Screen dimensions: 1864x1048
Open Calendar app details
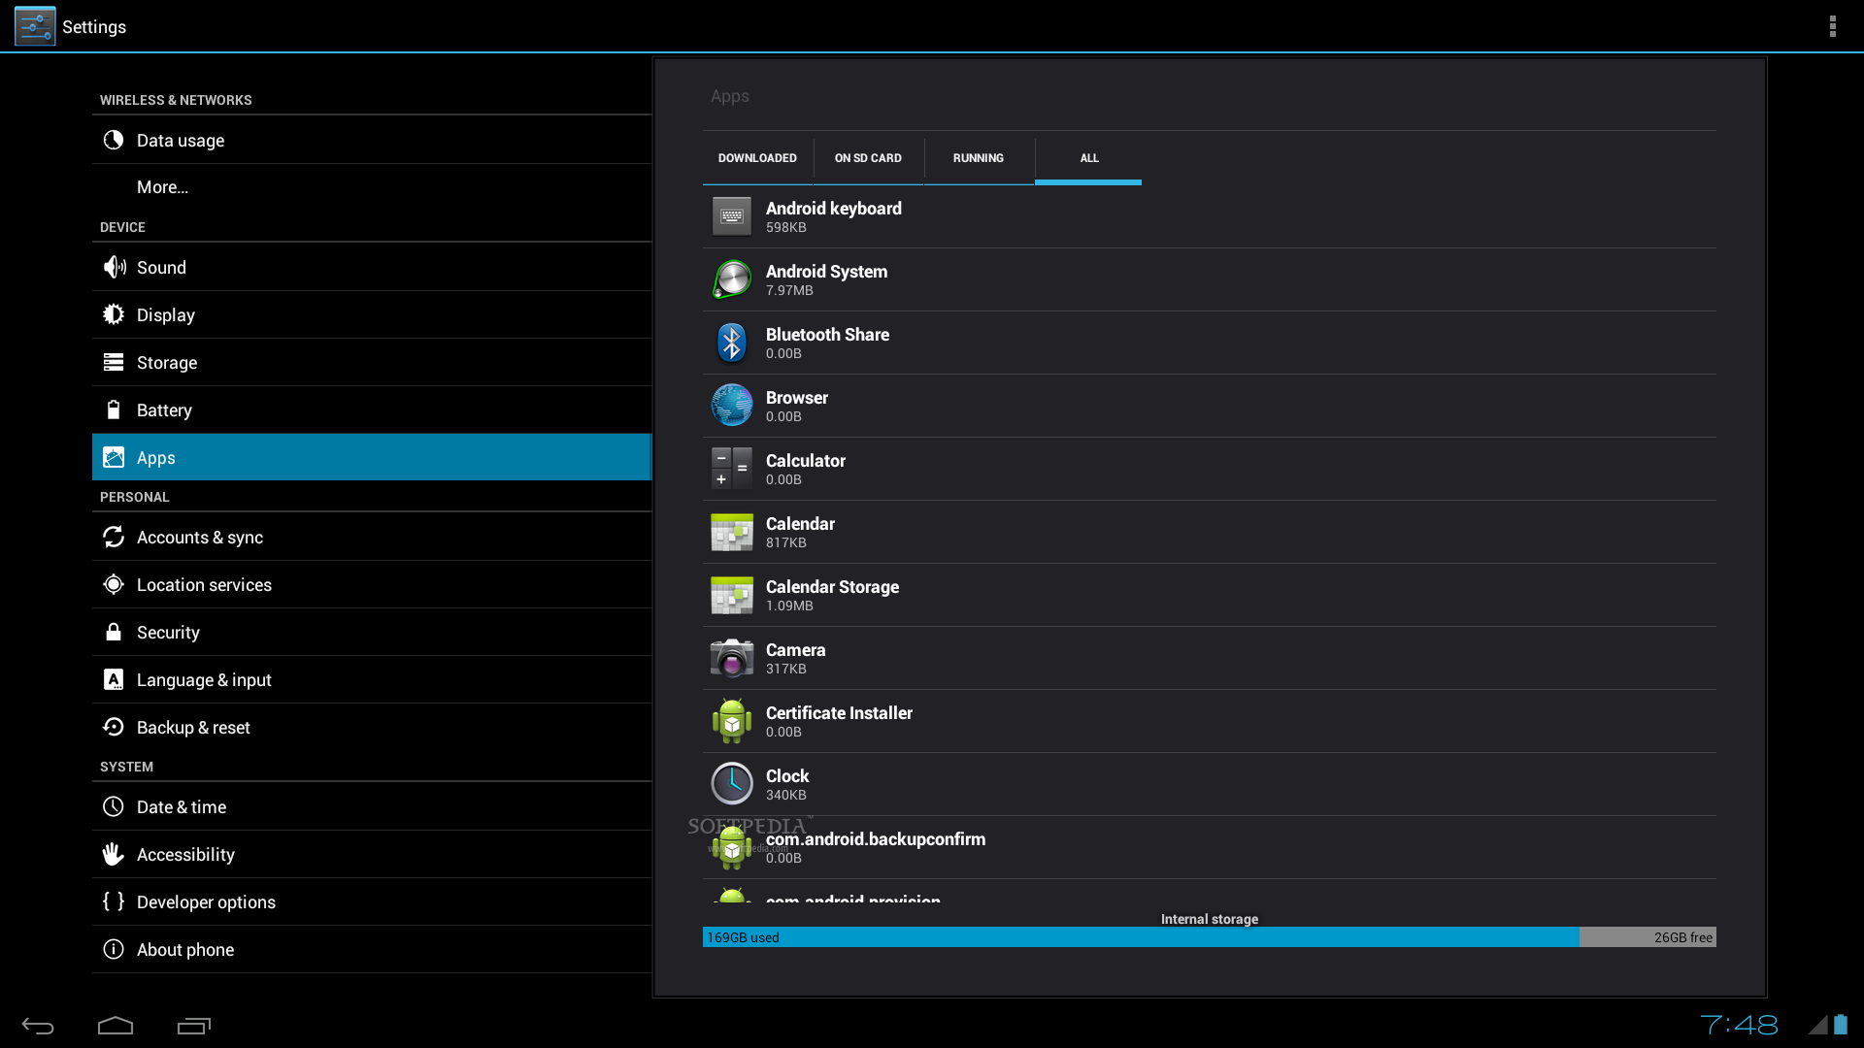1210,532
